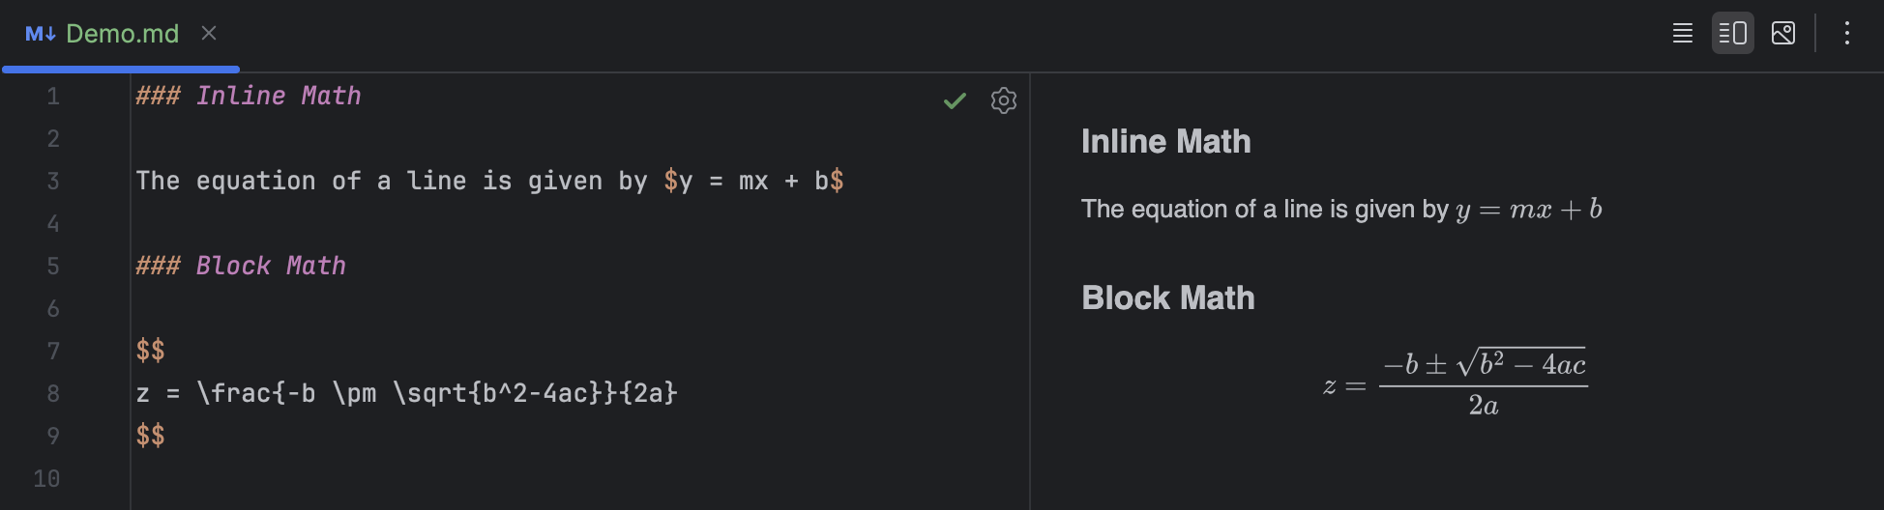The image size is (1884, 510).
Task: Click the Inline Math heading in preview
Action: [x=1165, y=142]
